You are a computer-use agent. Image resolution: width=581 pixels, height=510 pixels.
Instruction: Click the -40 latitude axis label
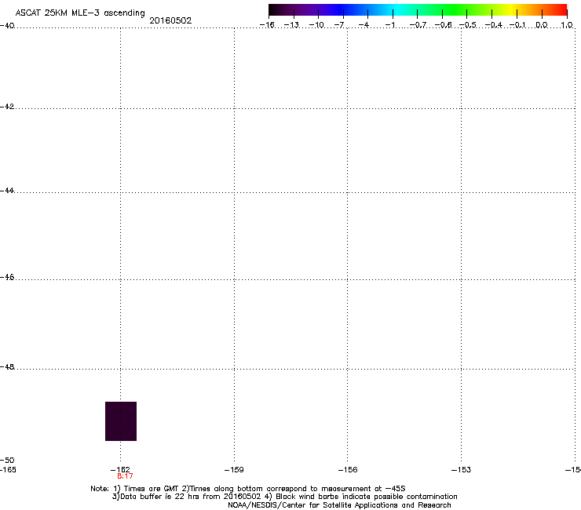[x=7, y=26]
